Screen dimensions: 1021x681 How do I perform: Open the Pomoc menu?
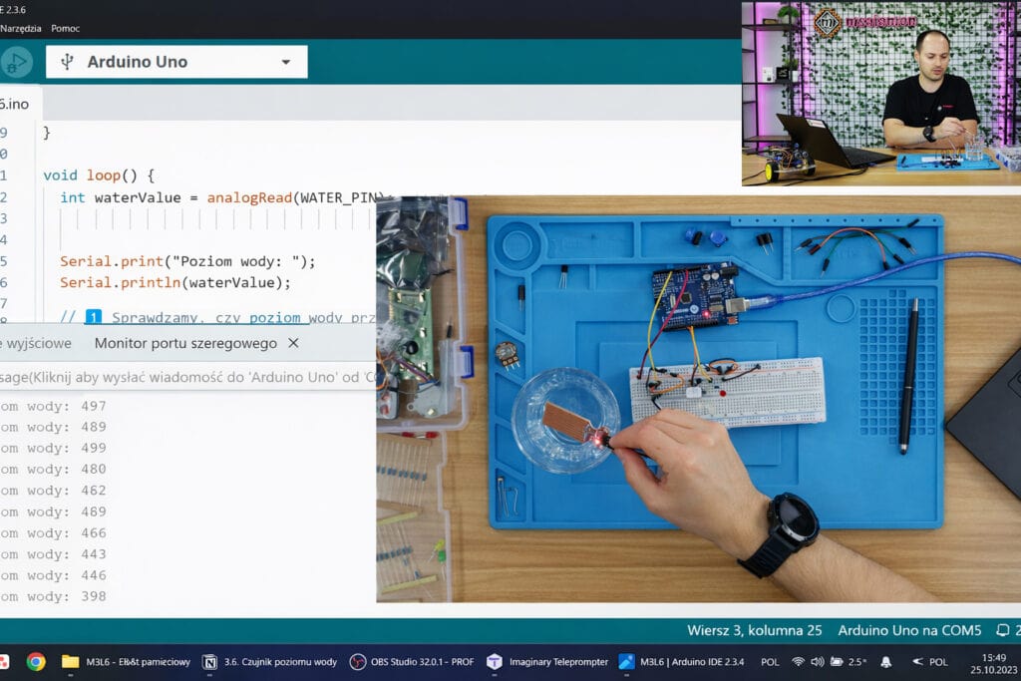point(66,28)
